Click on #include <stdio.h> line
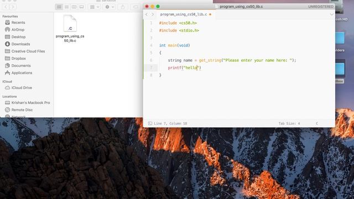This screenshot has height=199, width=354. click(x=179, y=30)
